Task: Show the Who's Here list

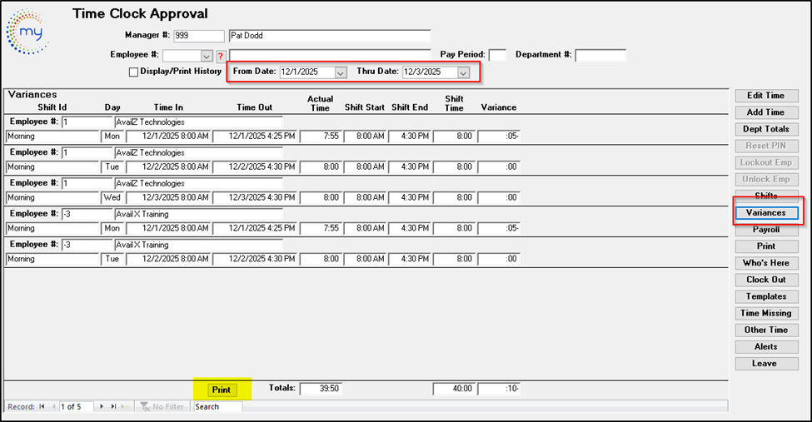Action: tap(766, 263)
